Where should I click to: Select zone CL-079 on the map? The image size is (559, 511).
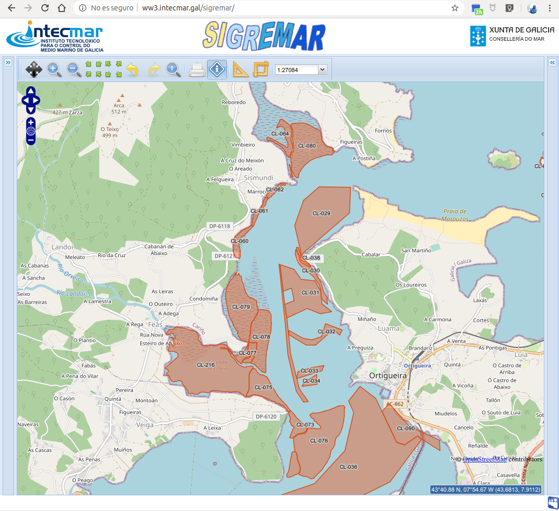coord(241,307)
